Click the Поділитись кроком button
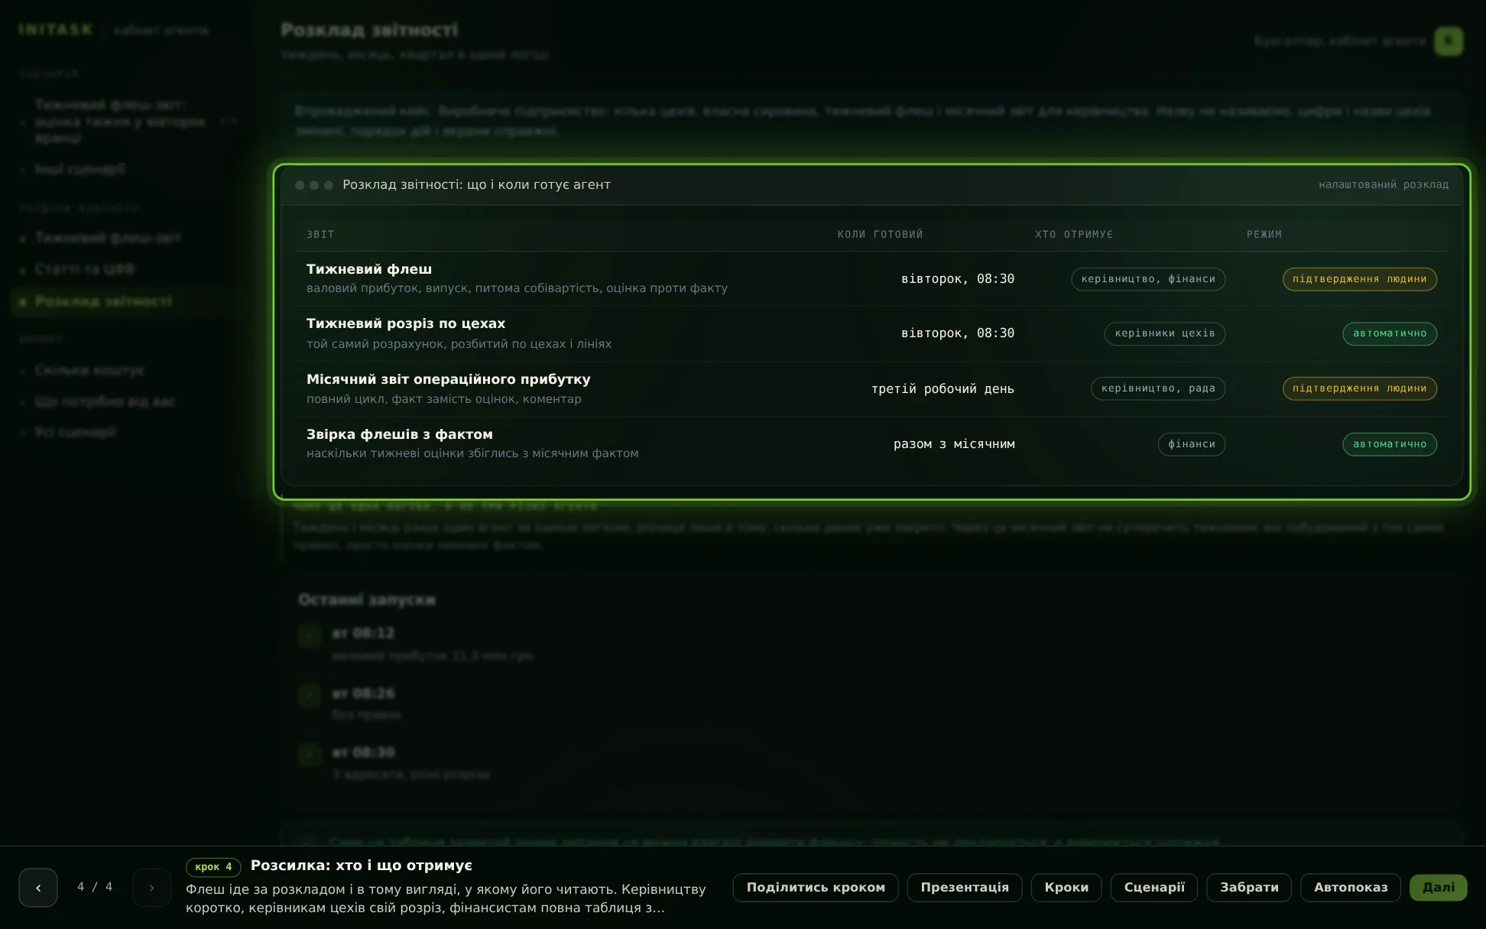This screenshot has height=929, width=1486. pyautogui.click(x=816, y=888)
